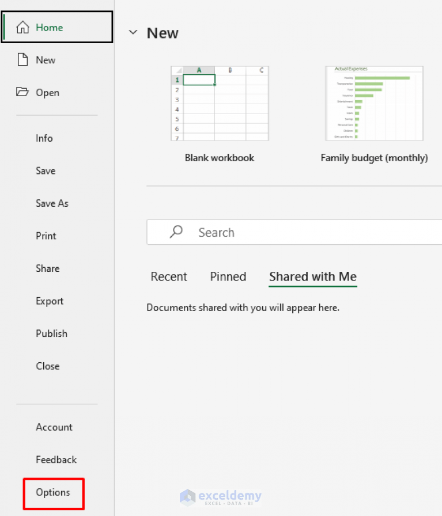The image size is (442, 516).
Task: Open the folder icon labeled Open
Action: [x=24, y=92]
